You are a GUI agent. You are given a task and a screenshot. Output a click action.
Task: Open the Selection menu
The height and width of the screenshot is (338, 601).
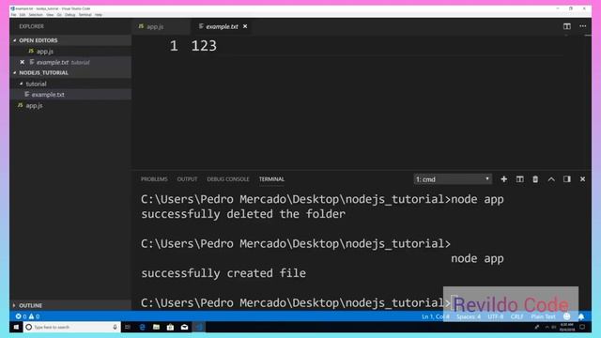36,15
